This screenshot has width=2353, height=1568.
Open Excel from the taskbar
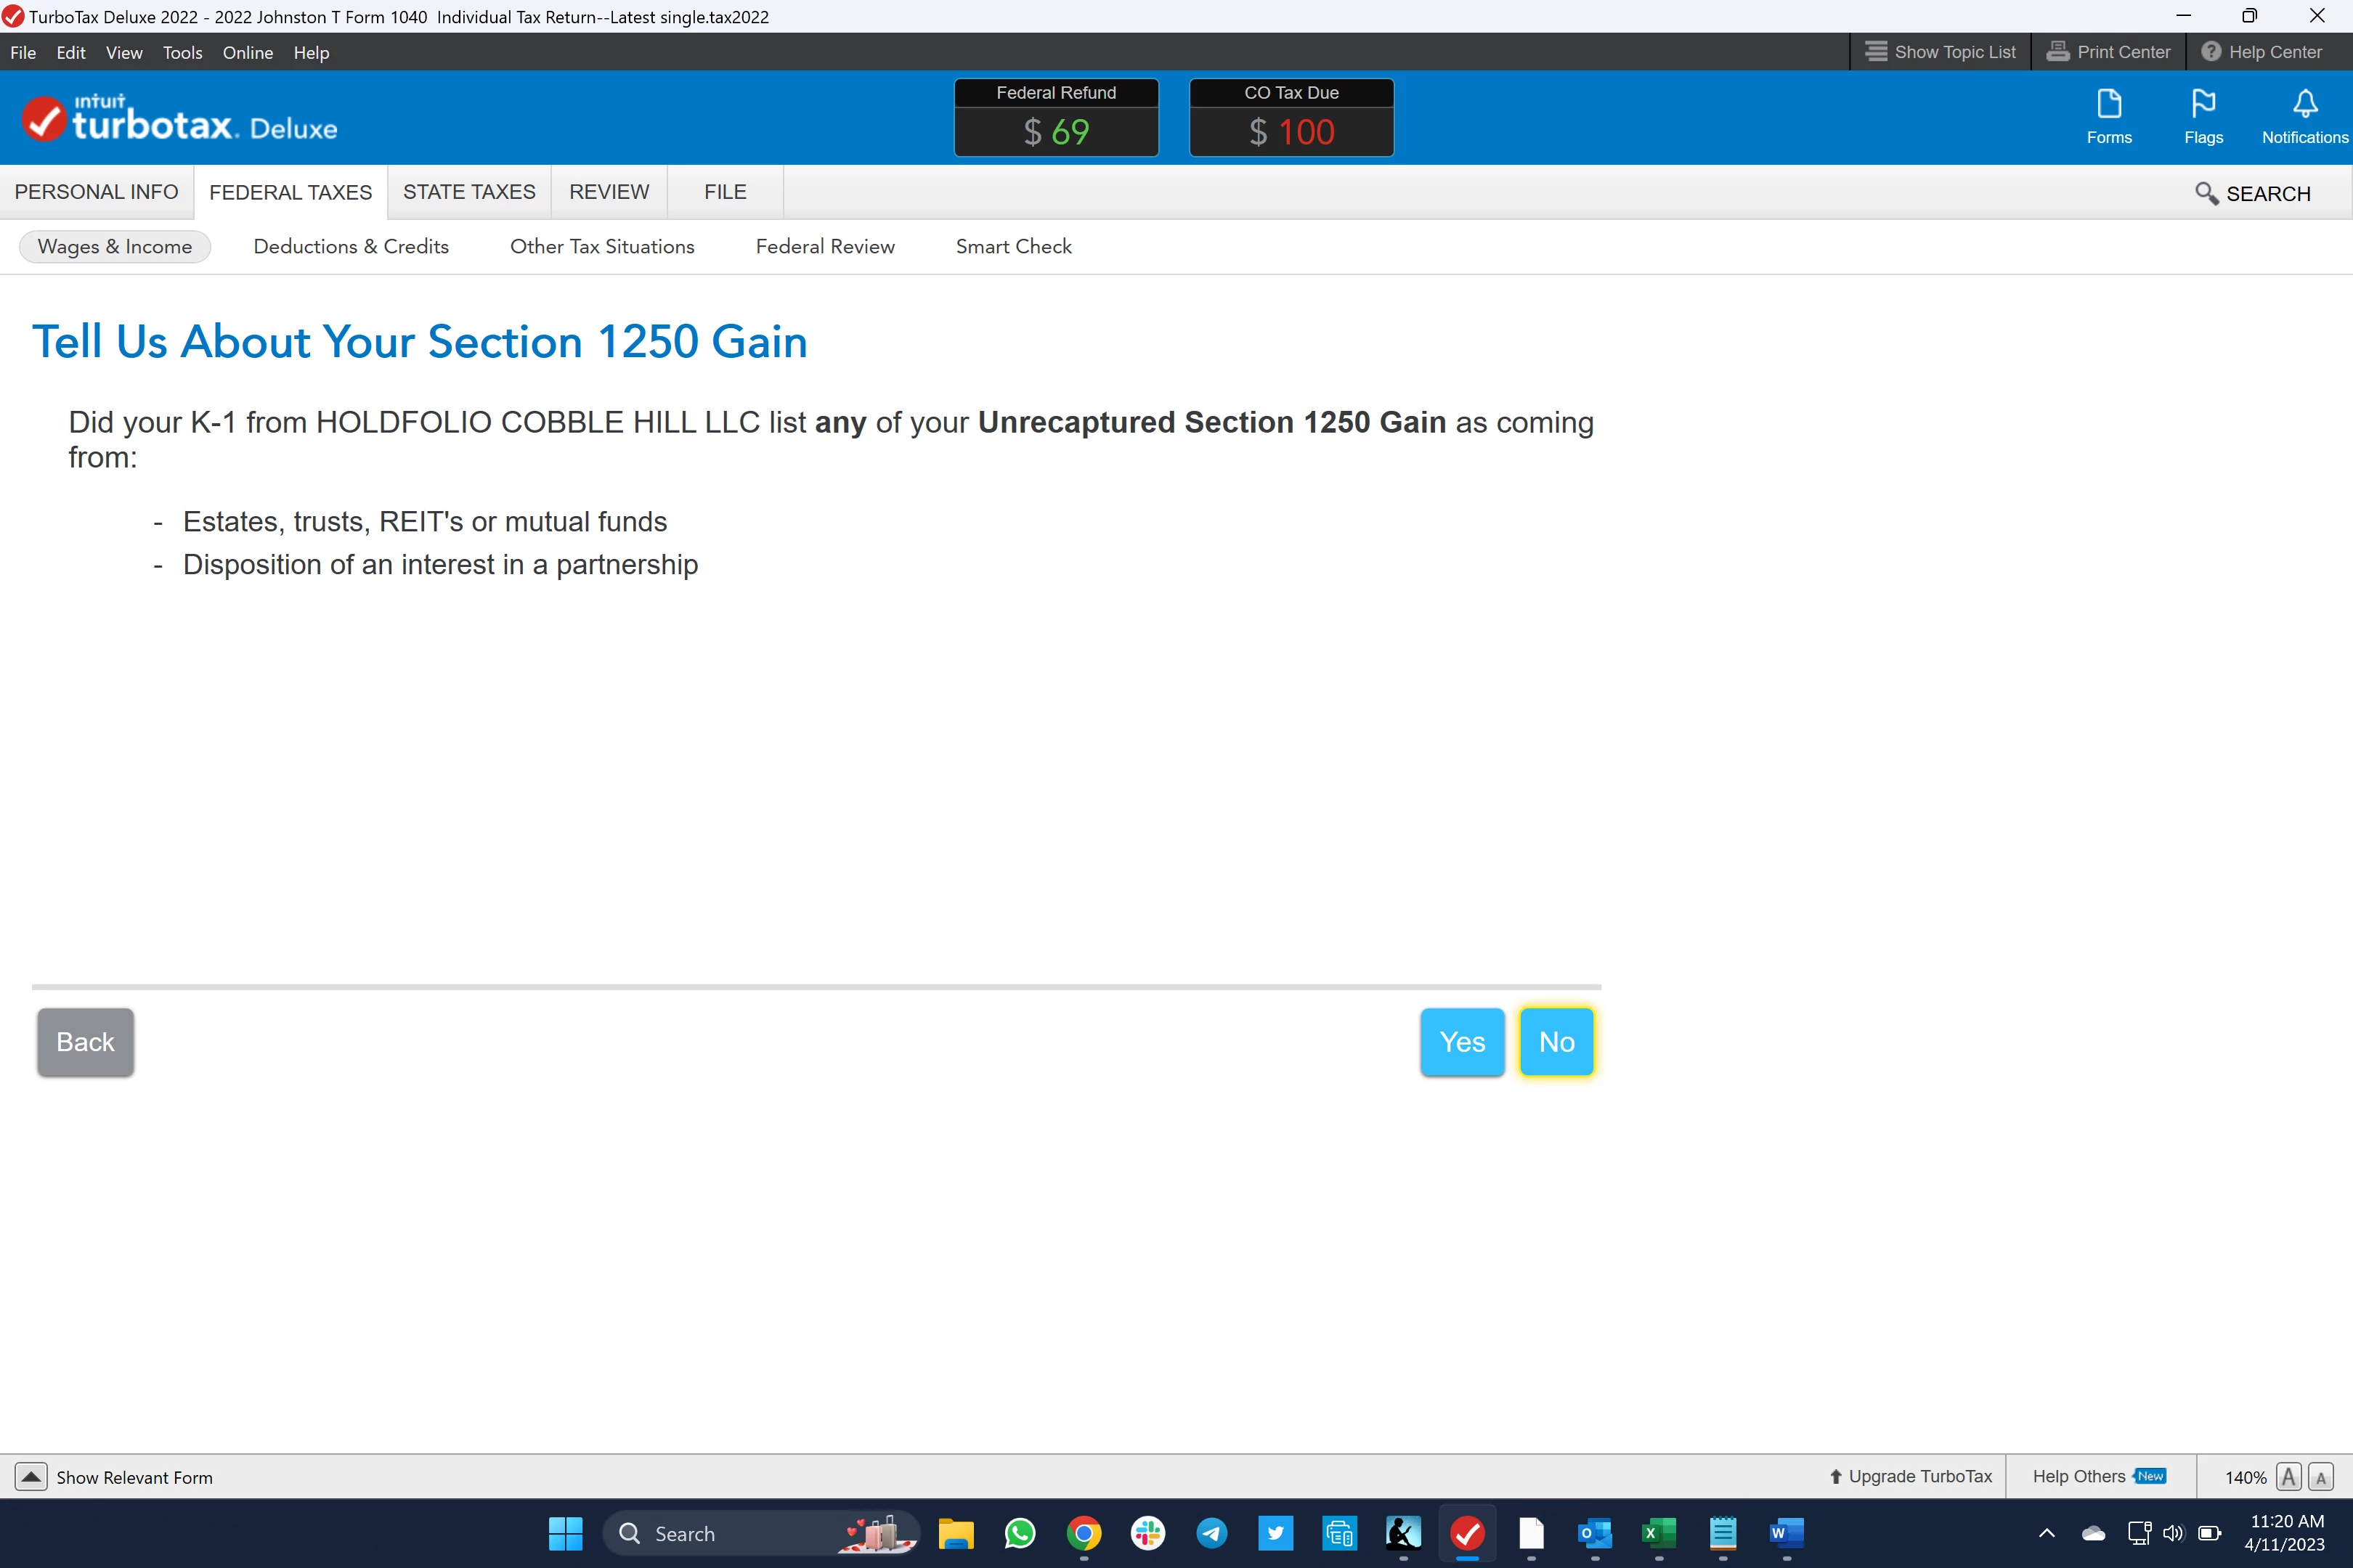point(1658,1533)
